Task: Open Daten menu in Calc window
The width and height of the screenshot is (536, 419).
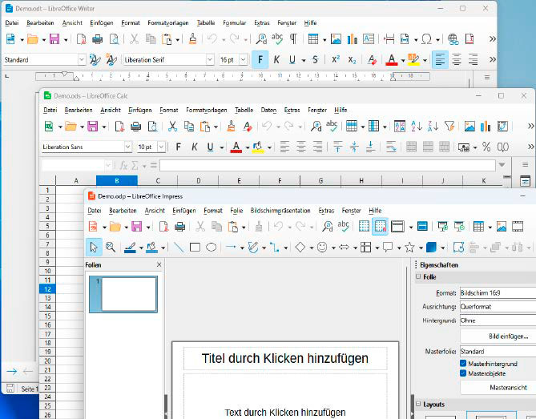Action: click(268, 110)
